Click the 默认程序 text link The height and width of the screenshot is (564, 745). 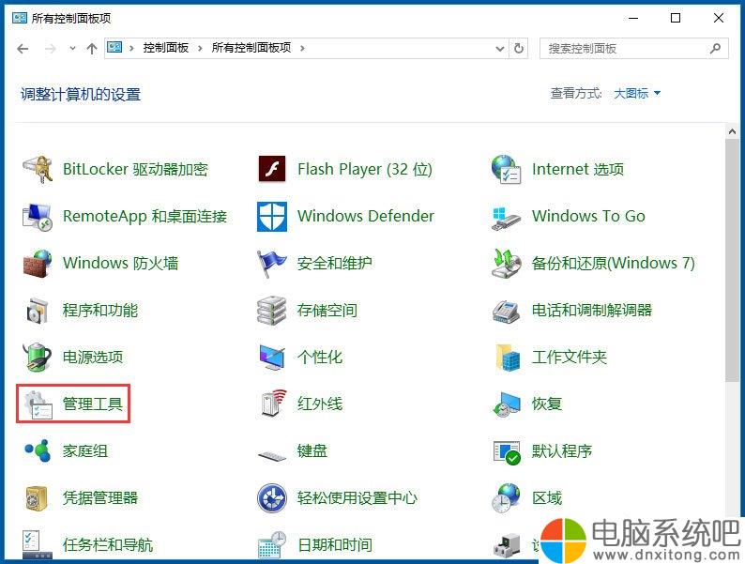click(x=562, y=450)
